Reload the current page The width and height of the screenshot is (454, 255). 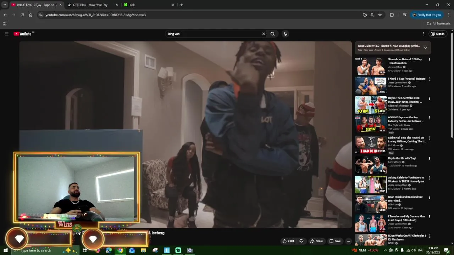(x=22, y=15)
